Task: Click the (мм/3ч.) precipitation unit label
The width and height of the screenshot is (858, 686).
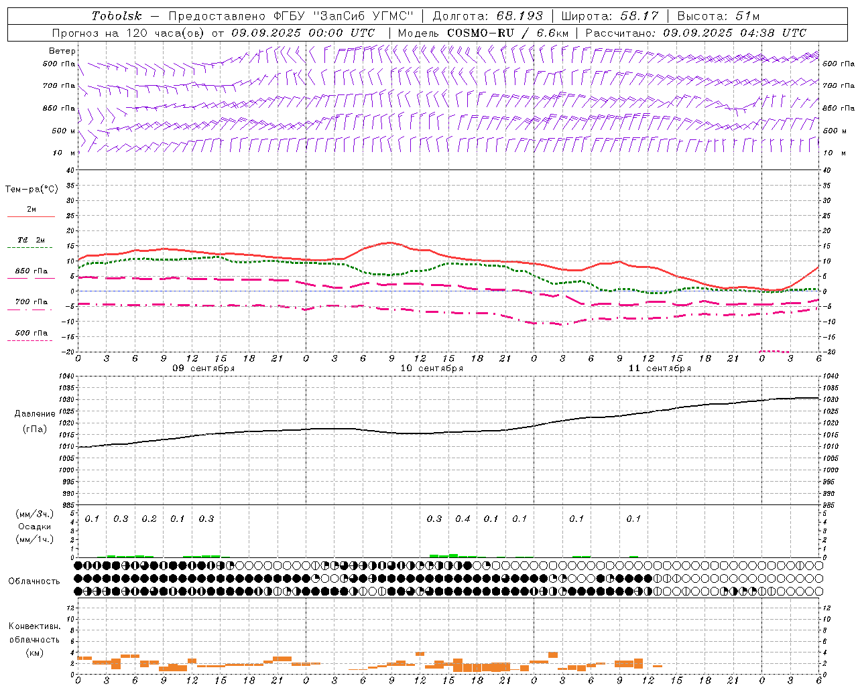Action: tap(34, 514)
